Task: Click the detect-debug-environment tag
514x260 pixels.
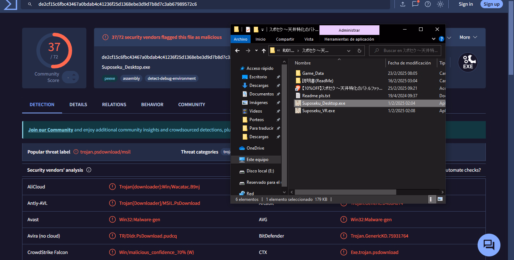Action: 172,78
